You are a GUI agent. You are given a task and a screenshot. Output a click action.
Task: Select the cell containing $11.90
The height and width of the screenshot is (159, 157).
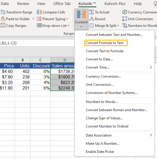7,88
